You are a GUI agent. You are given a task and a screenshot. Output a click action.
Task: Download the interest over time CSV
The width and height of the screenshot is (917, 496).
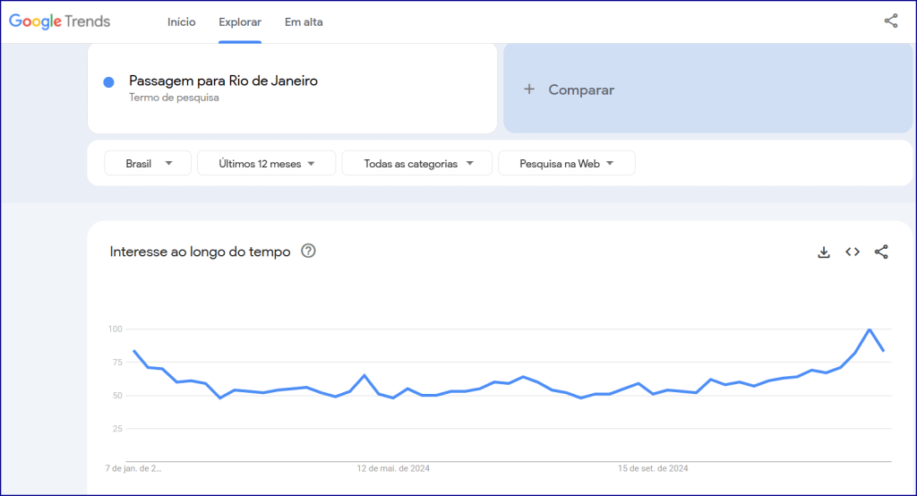click(824, 252)
